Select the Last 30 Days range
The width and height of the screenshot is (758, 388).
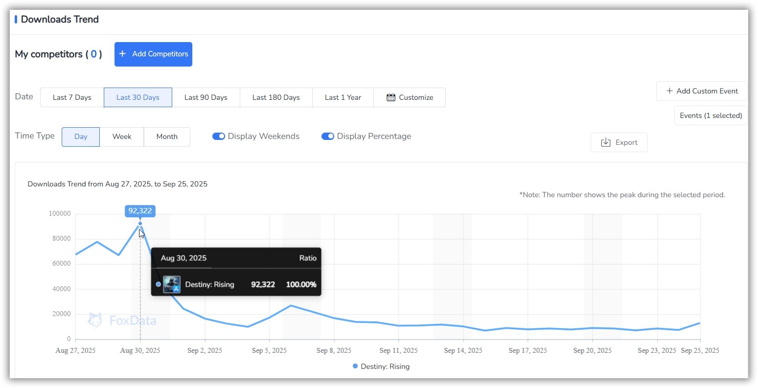[138, 97]
